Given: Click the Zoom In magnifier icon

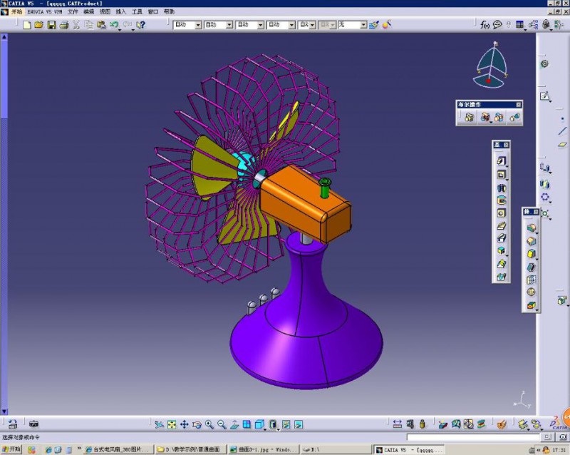Looking at the screenshot, I should click(x=209, y=424).
